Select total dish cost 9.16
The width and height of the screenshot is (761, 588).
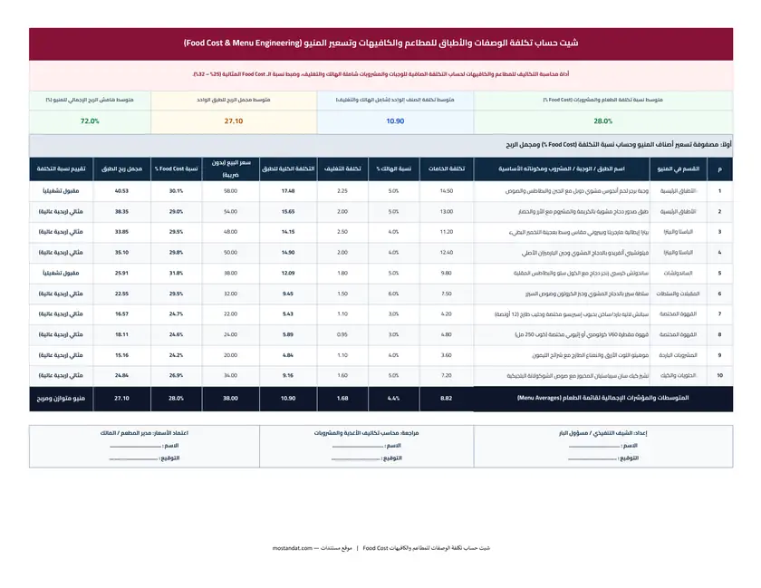click(x=288, y=376)
